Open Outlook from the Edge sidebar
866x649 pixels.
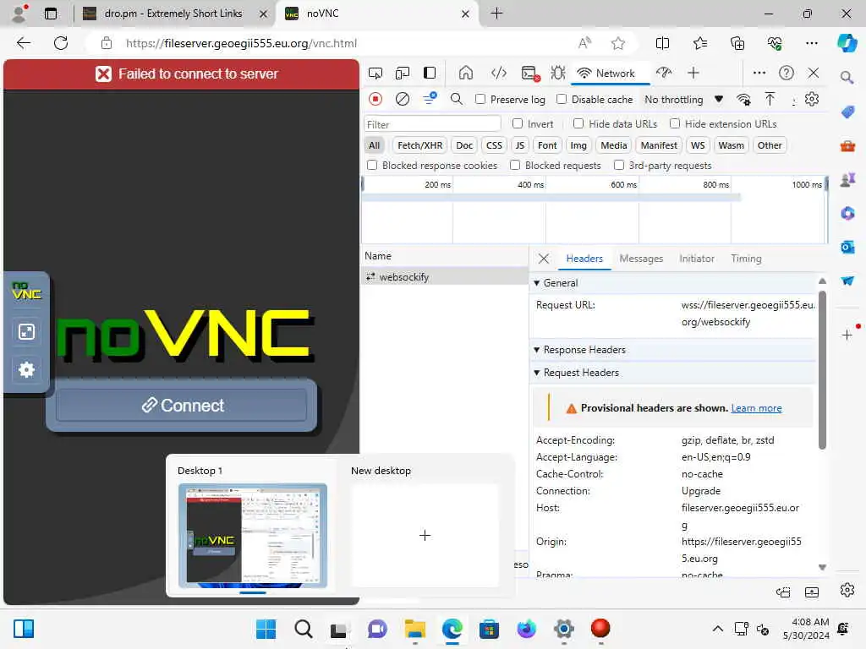[x=847, y=248]
